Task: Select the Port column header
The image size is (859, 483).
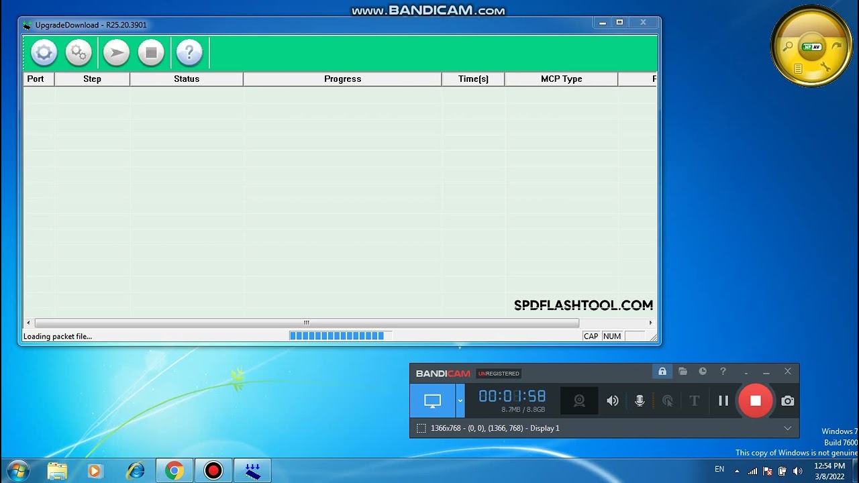Action: pyautogui.click(x=39, y=78)
